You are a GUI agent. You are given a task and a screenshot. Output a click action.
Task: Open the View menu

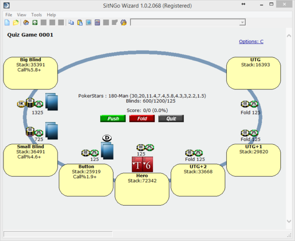click(22, 15)
